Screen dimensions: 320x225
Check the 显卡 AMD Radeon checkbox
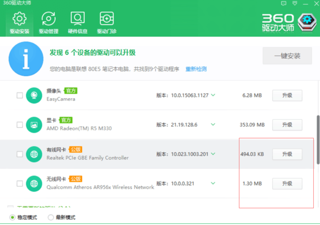[x=20, y=125]
